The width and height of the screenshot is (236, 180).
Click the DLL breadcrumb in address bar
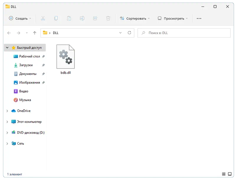tap(56, 33)
